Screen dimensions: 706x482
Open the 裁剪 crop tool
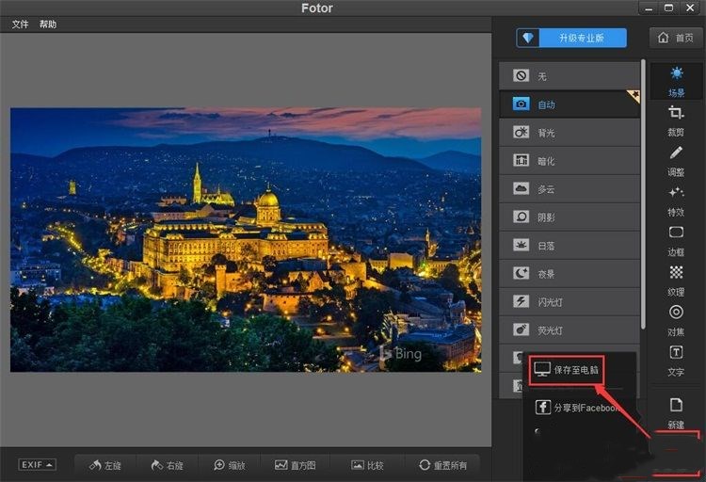click(676, 120)
